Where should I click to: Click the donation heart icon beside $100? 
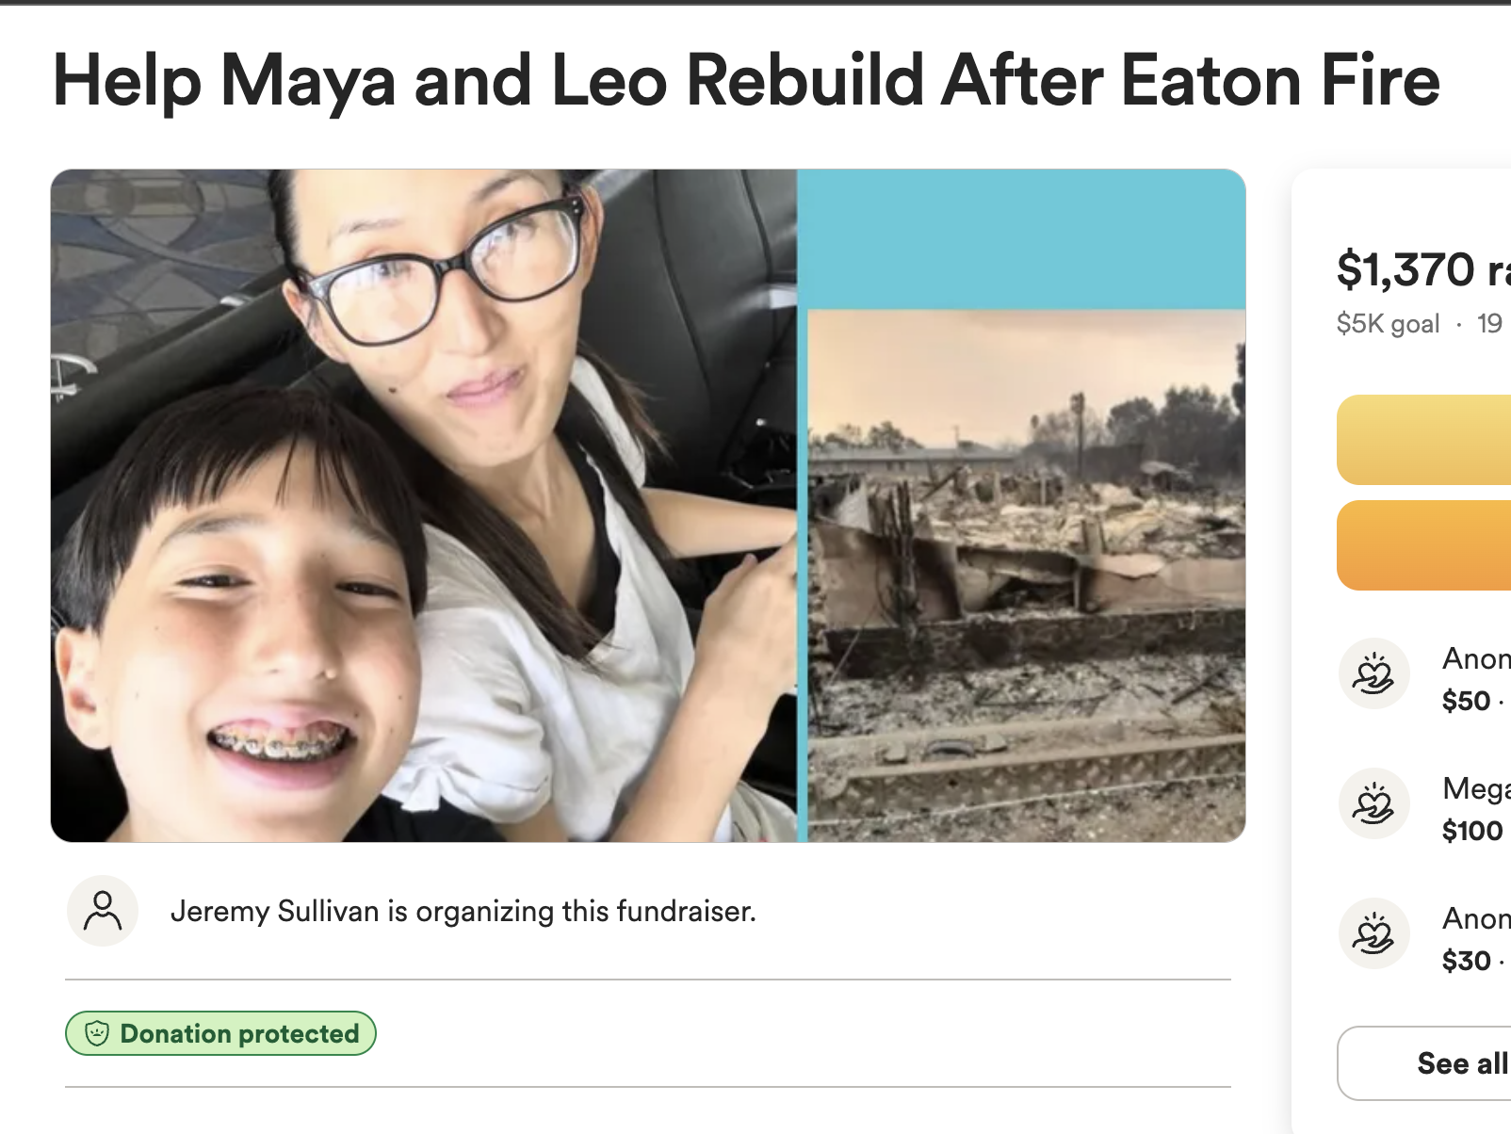[1373, 803]
